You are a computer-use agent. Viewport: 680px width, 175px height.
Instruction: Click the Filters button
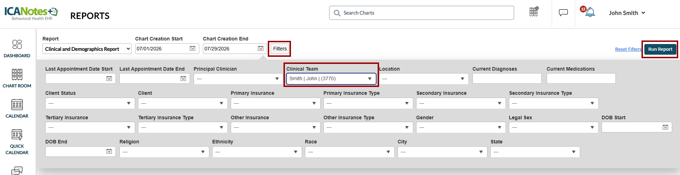click(280, 49)
